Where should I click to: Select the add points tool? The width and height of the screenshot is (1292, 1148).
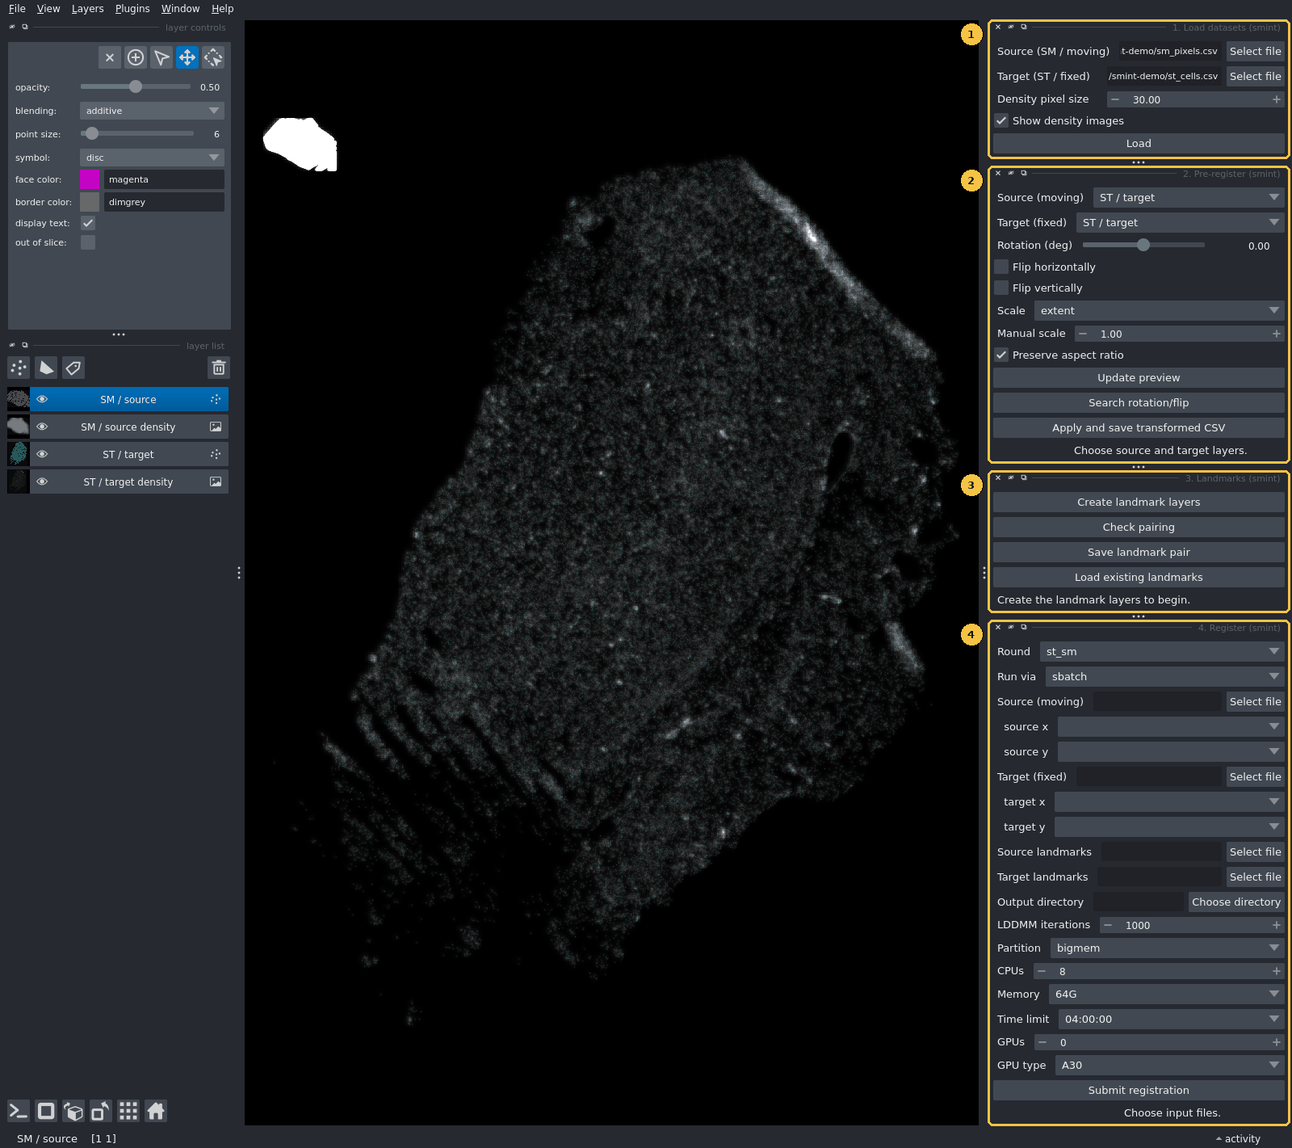coord(136,57)
